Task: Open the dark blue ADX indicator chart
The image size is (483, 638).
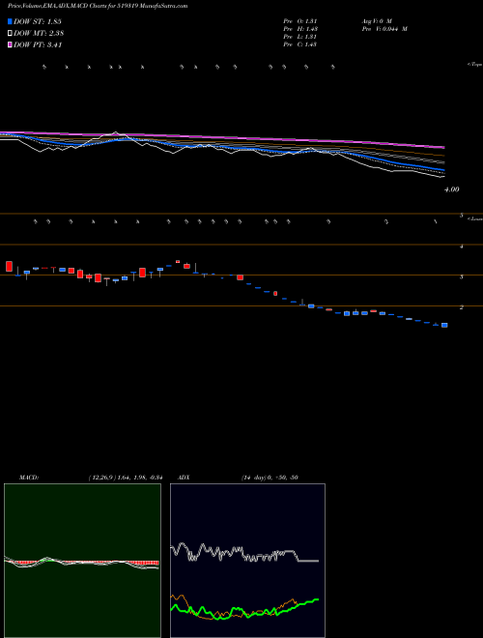Action: 247,561
